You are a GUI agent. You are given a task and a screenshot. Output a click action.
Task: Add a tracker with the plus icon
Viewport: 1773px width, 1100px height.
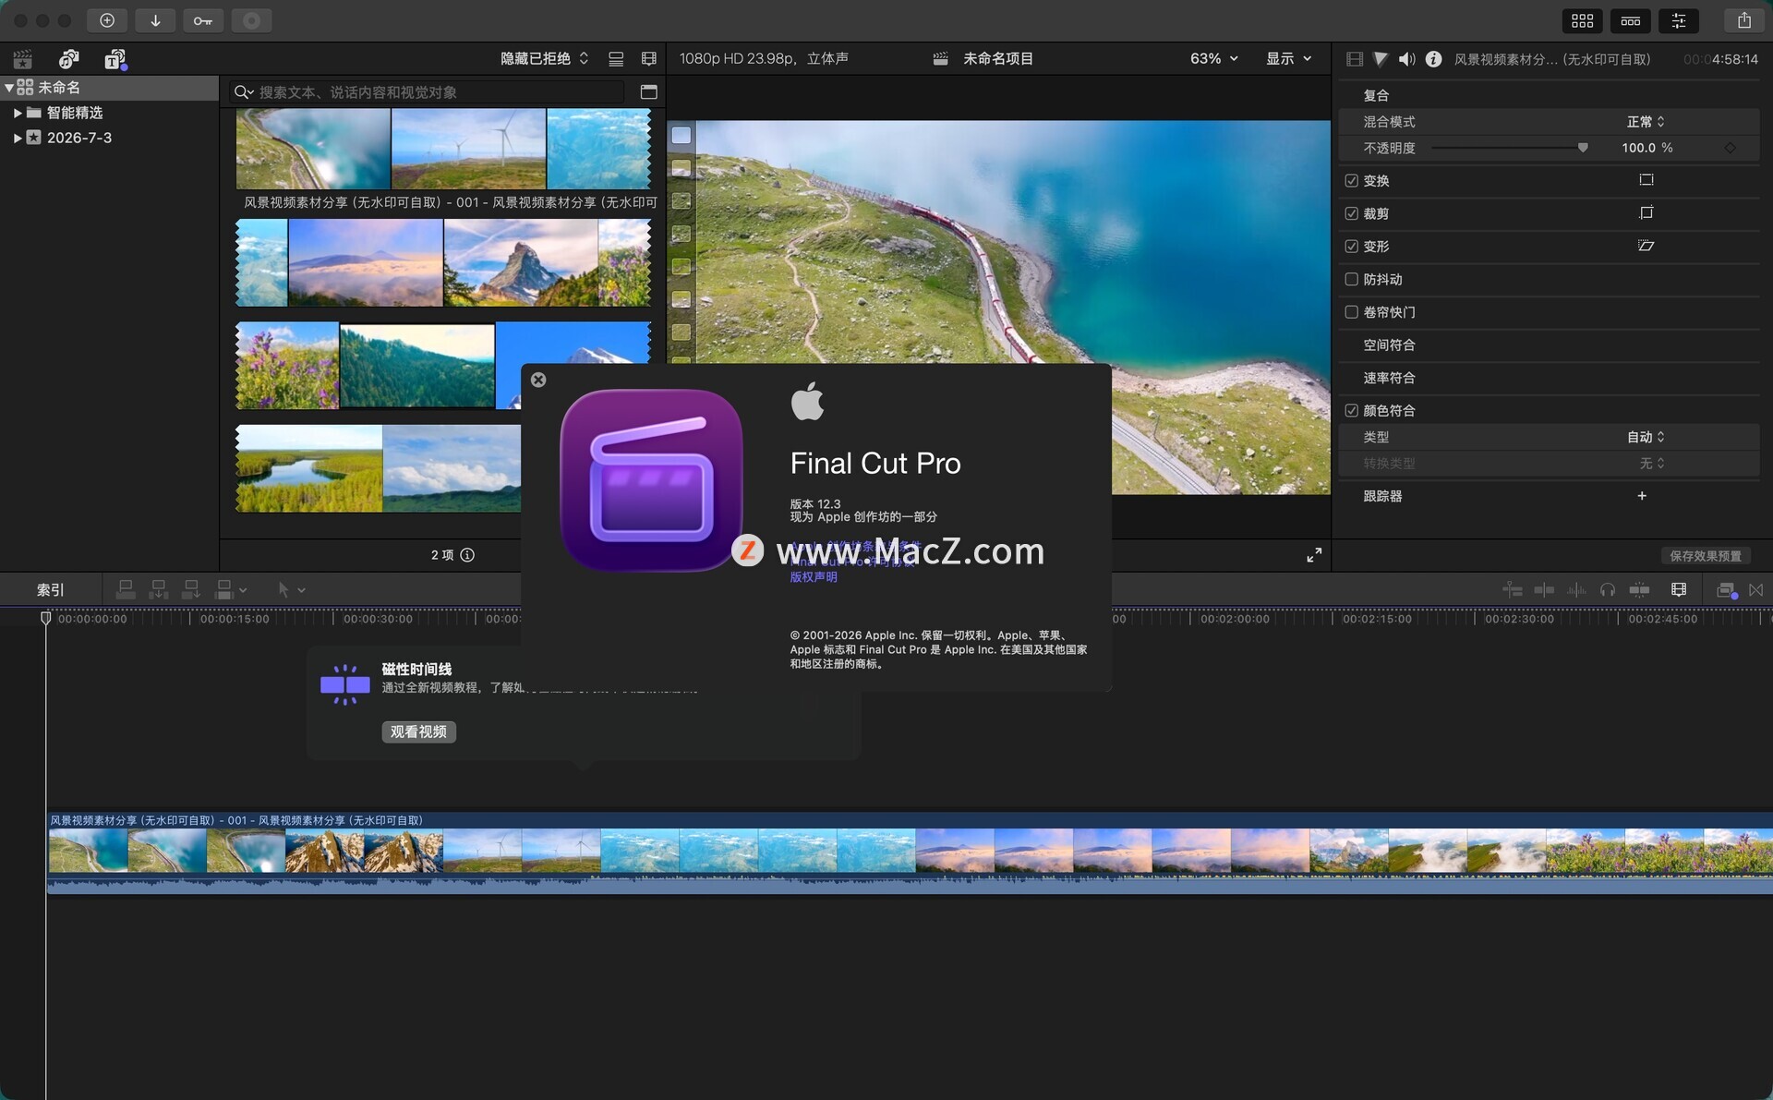coord(1642,496)
